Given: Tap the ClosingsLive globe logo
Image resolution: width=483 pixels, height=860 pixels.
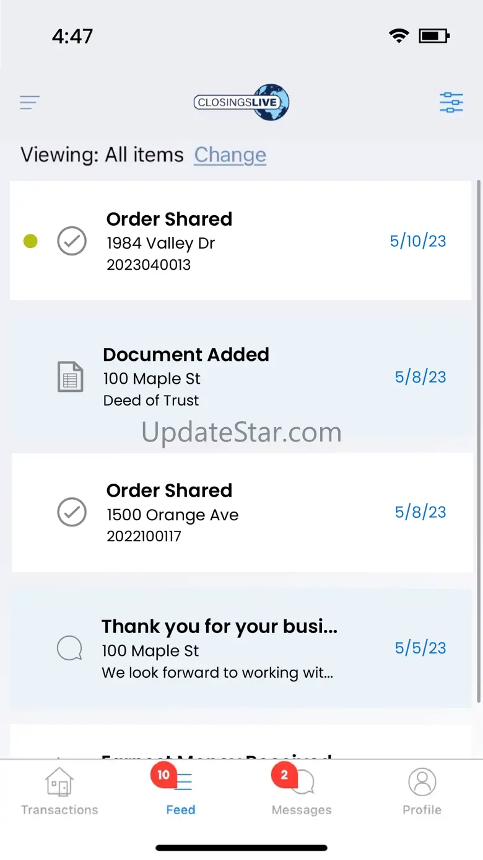Looking at the screenshot, I should click(x=241, y=102).
